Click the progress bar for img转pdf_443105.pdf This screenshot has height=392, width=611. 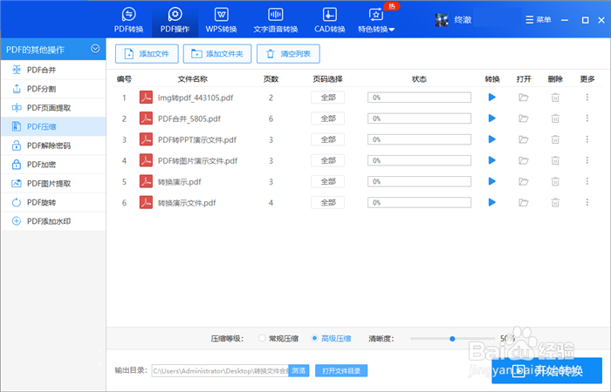click(419, 98)
